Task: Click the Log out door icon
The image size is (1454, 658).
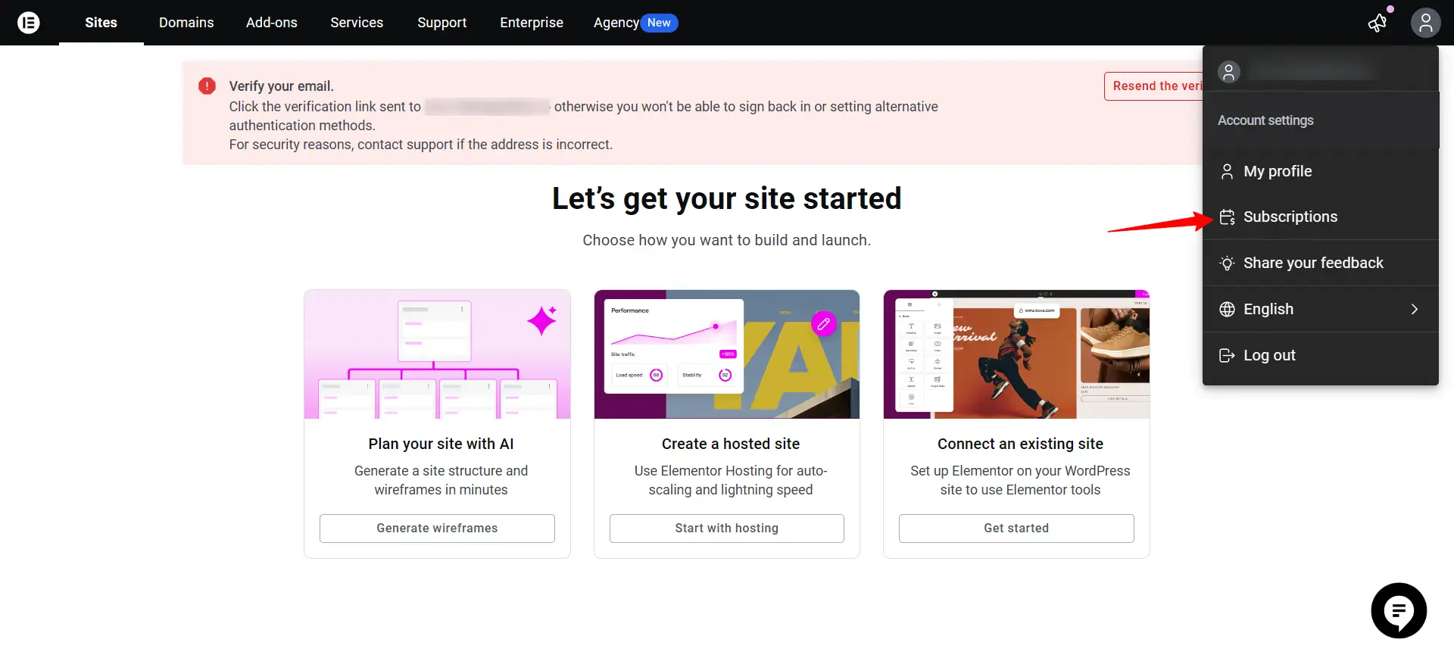Action: (x=1227, y=355)
